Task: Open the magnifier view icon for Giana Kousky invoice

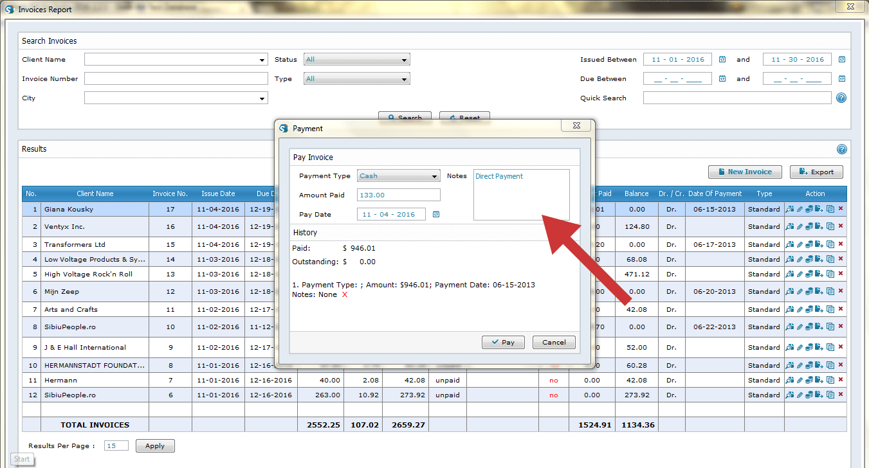Action: click(x=790, y=209)
